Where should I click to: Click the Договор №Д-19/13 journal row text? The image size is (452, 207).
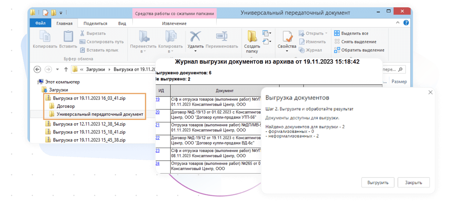click(x=215, y=115)
